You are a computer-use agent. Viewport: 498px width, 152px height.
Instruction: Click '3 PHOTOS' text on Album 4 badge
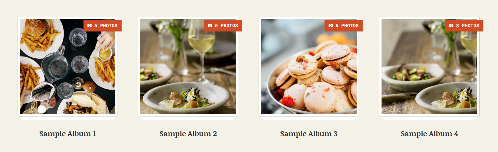(467, 26)
